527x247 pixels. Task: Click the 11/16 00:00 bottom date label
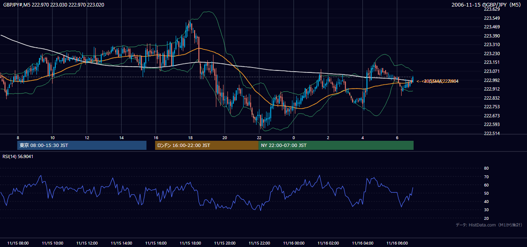coord(294,243)
